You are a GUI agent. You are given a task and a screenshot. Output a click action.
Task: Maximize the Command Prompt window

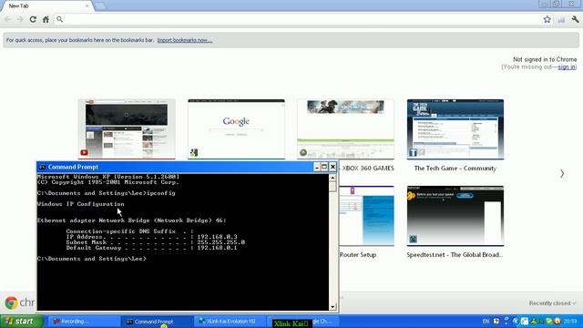[324, 167]
